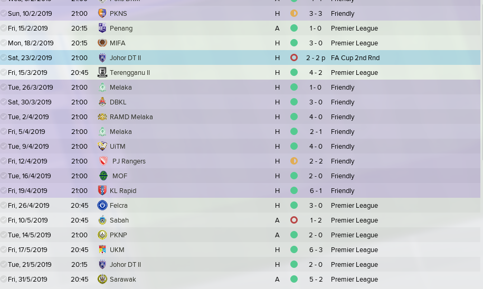Image resolution: width=483 pixels, height=289 pixels.
Task: Click the 6 - 3 score against UKM
Action: coord(316,250)
